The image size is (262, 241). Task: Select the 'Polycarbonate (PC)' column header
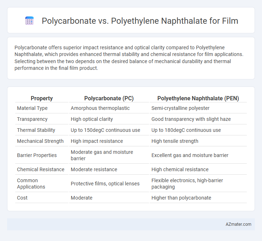(109, 98)
